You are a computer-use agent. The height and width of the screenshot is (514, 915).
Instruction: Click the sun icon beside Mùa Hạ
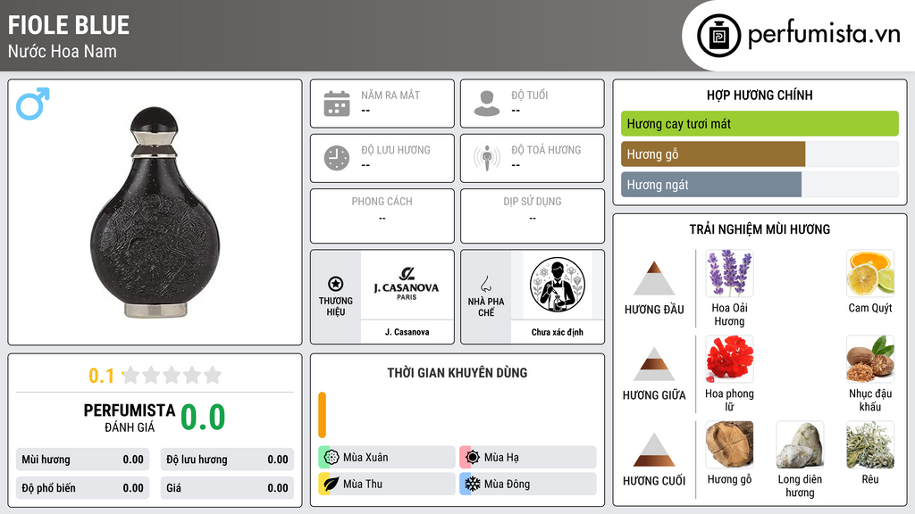(473, 458)
